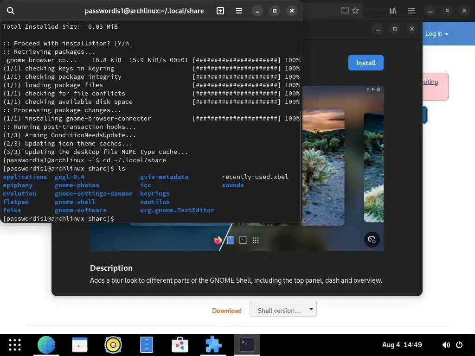
Task: Follow the partially visible troubleshooting link
Action: click(x=430, y=82)
